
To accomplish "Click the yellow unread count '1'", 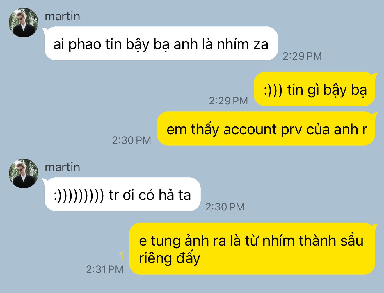I will 121,256.
